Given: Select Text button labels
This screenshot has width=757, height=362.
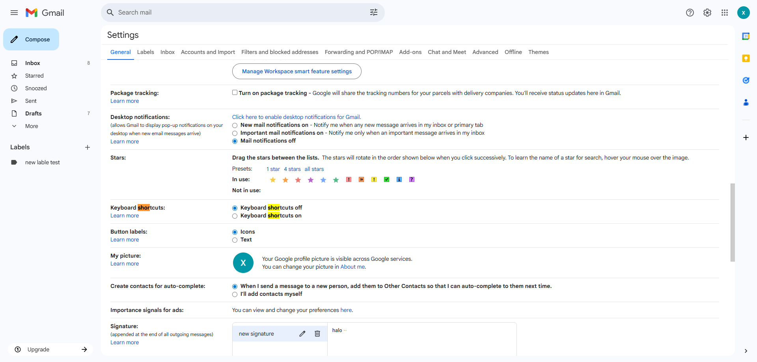Looking at the screenshot, I should click(235, 240).
